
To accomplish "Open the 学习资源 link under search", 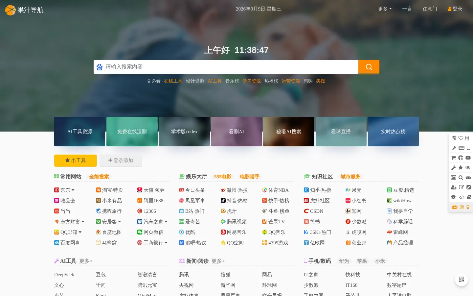I will 252,81.
